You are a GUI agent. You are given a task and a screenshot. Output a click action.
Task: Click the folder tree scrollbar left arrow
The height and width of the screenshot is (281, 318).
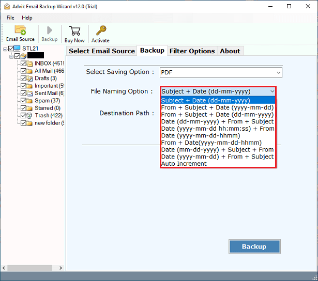coord(4,268)
